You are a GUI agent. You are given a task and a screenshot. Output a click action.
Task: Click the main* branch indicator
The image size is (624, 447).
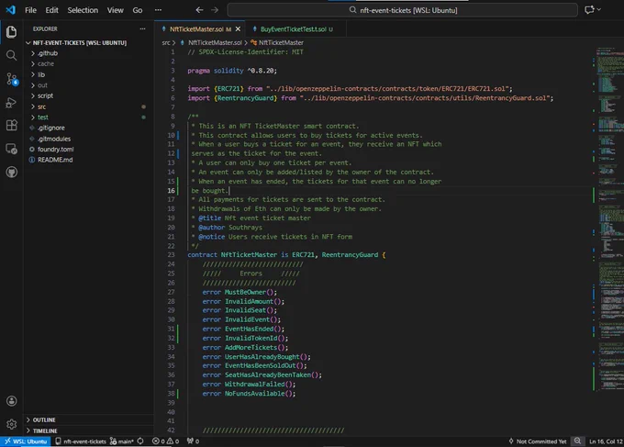(x=122, y=441)
